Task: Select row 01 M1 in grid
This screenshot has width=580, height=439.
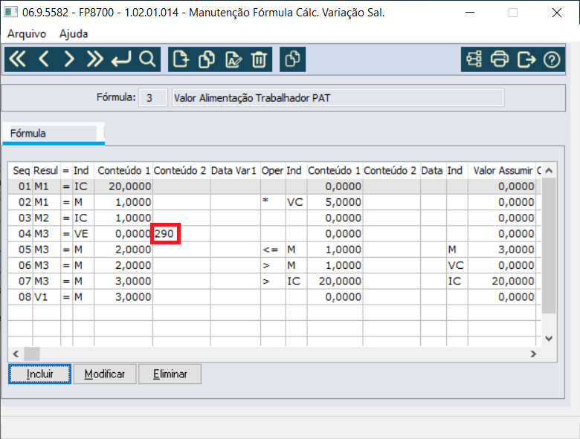Action: [x=274, y=186]
